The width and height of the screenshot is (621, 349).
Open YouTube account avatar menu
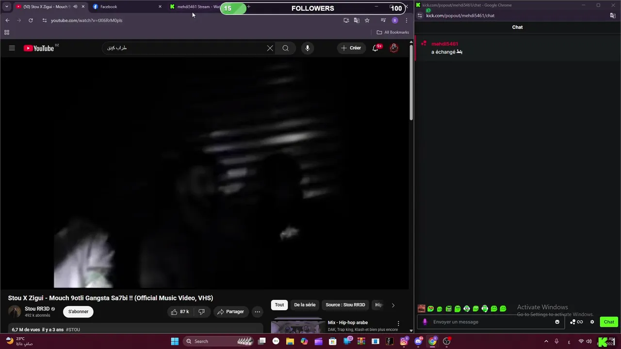(394, 48)
